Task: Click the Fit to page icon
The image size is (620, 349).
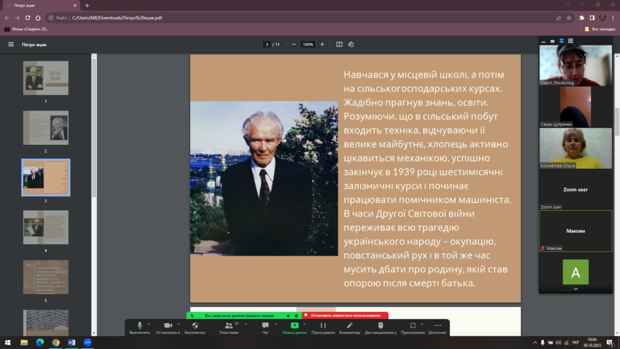Action: (339, 44)
